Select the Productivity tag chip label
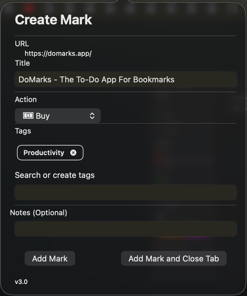This screenshot has height=296, width=247. tap(44, 153)
